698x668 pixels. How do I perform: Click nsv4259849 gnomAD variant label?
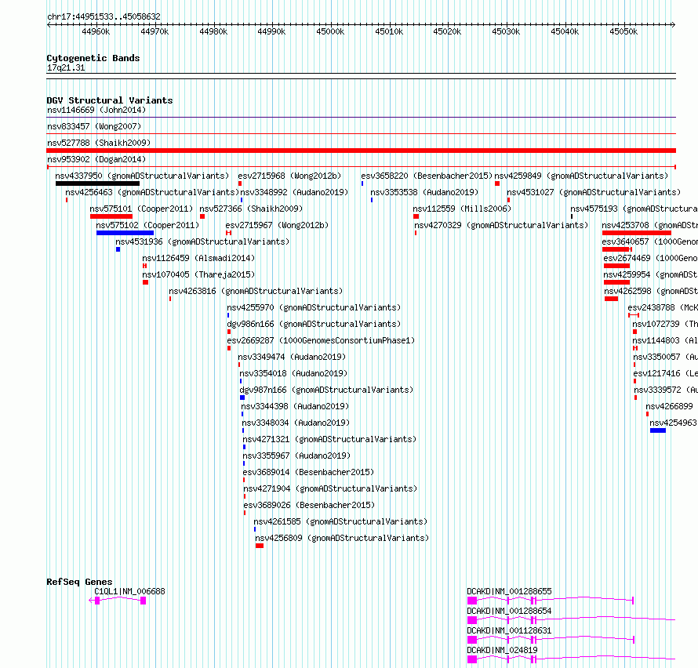pyautogui.click(x=582, y=176)
